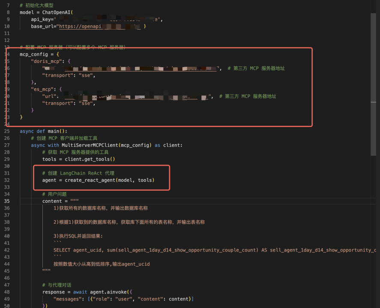
Task: Click the "tools = client.get_tools()" statement
Action: [x=78, y=159]
